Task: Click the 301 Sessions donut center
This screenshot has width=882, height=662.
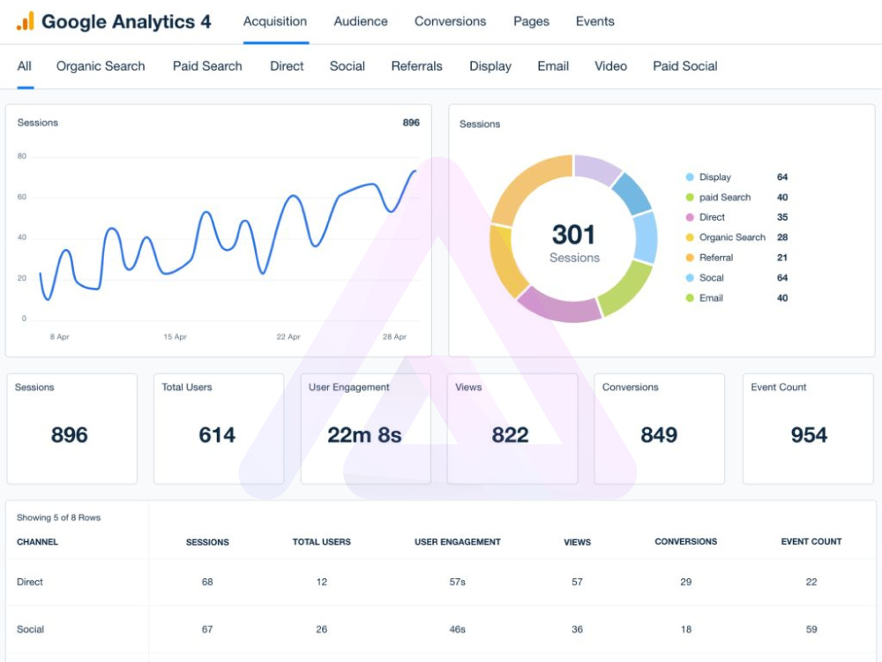Action: pos(574,243)
